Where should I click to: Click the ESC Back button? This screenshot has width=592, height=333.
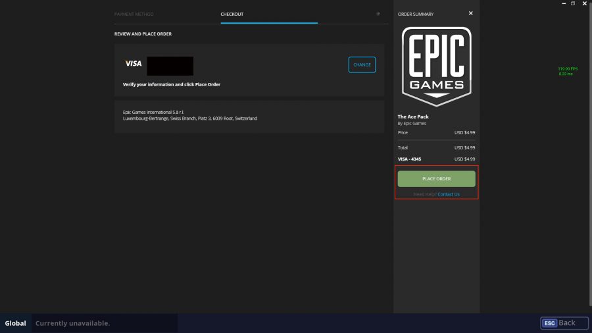pyautogui.click(x=564, y=323)
